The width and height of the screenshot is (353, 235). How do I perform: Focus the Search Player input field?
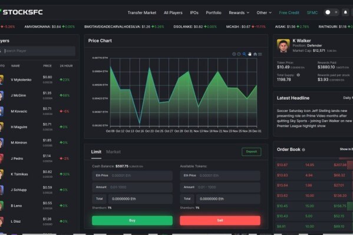coord(38,51)
